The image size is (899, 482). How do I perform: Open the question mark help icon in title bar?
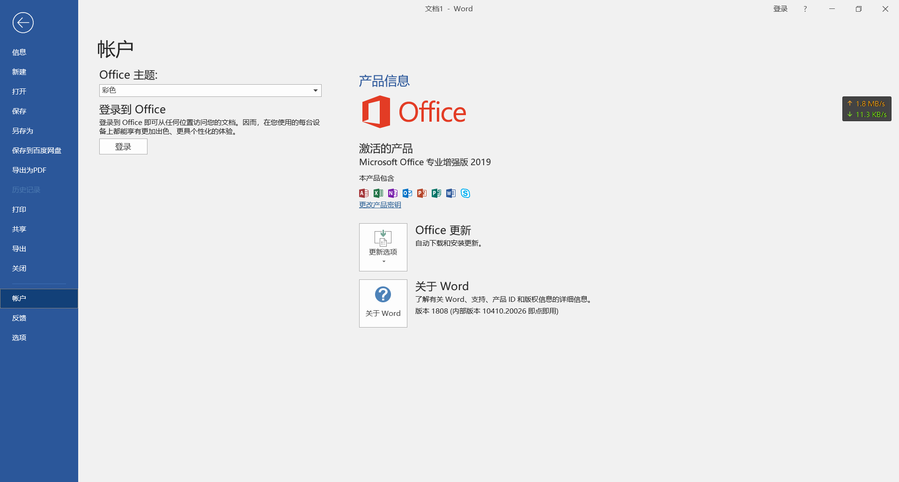pyautogui.click(x=805, y=9)
